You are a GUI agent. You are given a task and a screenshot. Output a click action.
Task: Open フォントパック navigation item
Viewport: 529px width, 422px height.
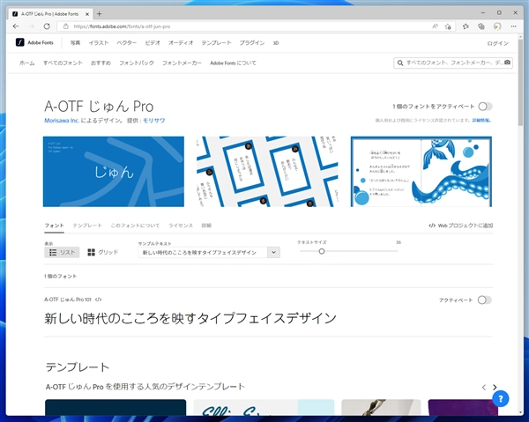pyautogui.click(x=137, y=63)
